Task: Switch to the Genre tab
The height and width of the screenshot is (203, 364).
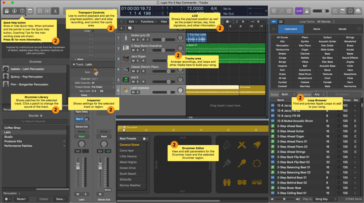Action: pyautogui.click(x=317, y=29)
